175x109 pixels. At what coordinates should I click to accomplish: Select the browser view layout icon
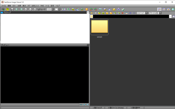(159, 9)
